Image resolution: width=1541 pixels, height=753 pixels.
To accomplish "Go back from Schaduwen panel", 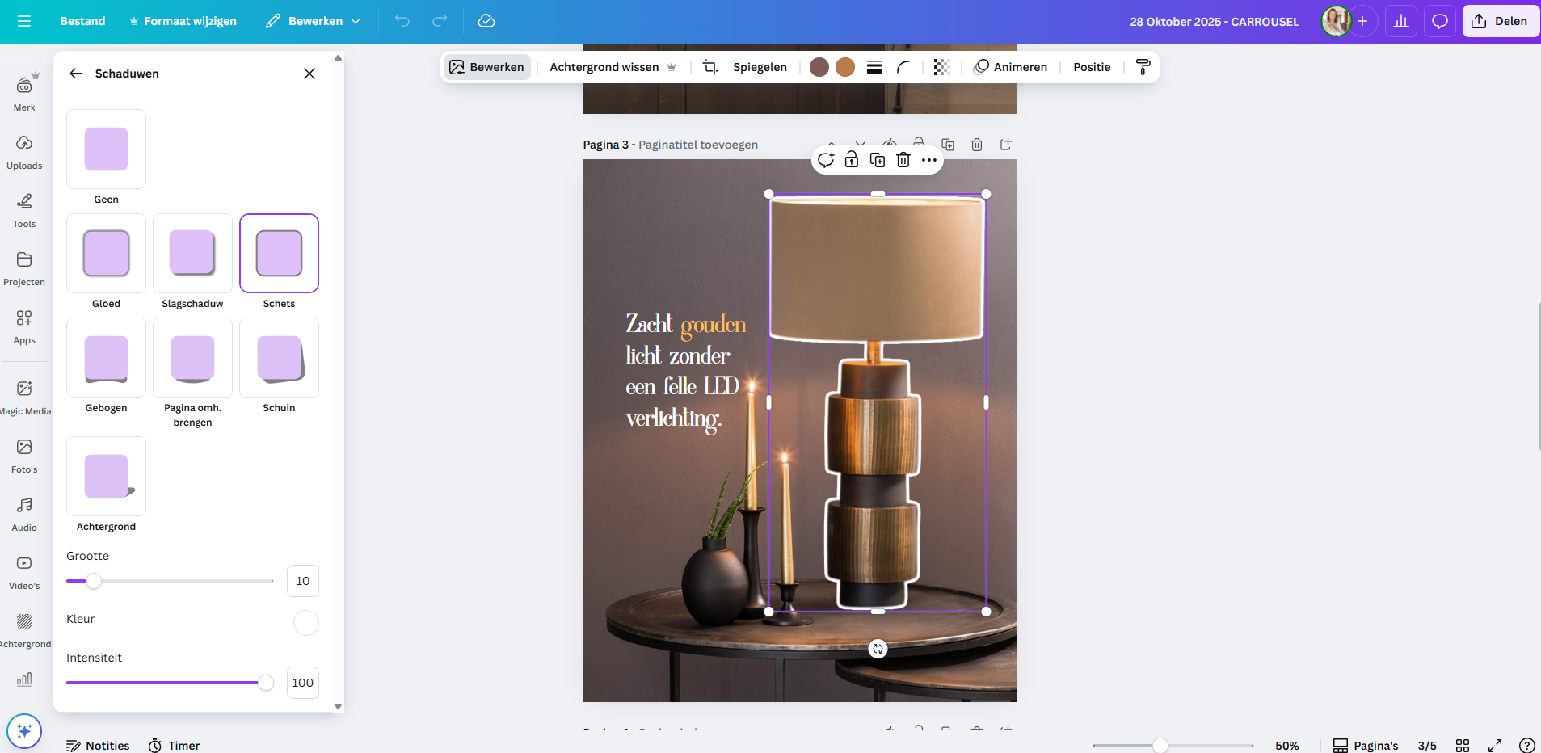I will click(x=76, y=74).
